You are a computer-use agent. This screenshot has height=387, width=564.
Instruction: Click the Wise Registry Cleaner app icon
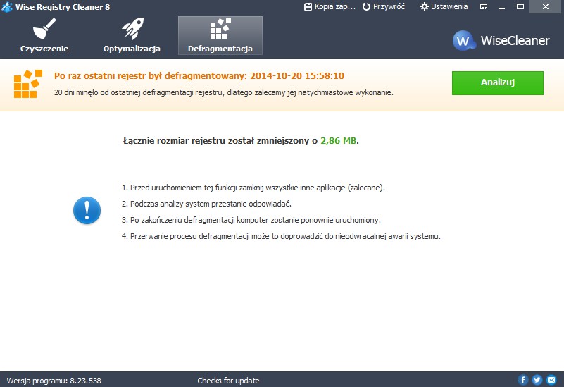click(7, 7)
